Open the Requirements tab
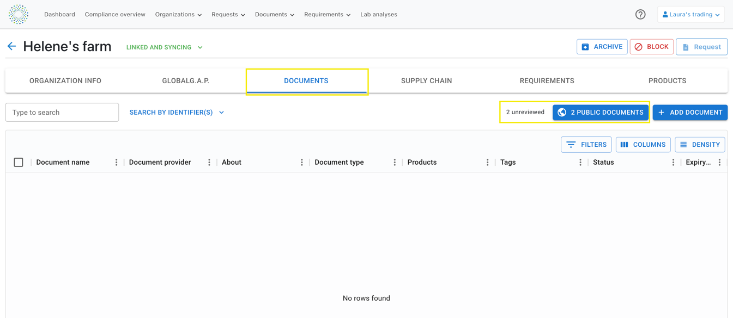The width and height of the screenshot is (733, 318). 547,81
